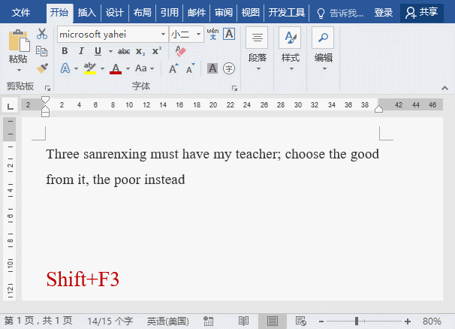Viewport: 455px width, 329px height.
Task: Click the Cut scissors icon
Action: [x=42, y=34]
